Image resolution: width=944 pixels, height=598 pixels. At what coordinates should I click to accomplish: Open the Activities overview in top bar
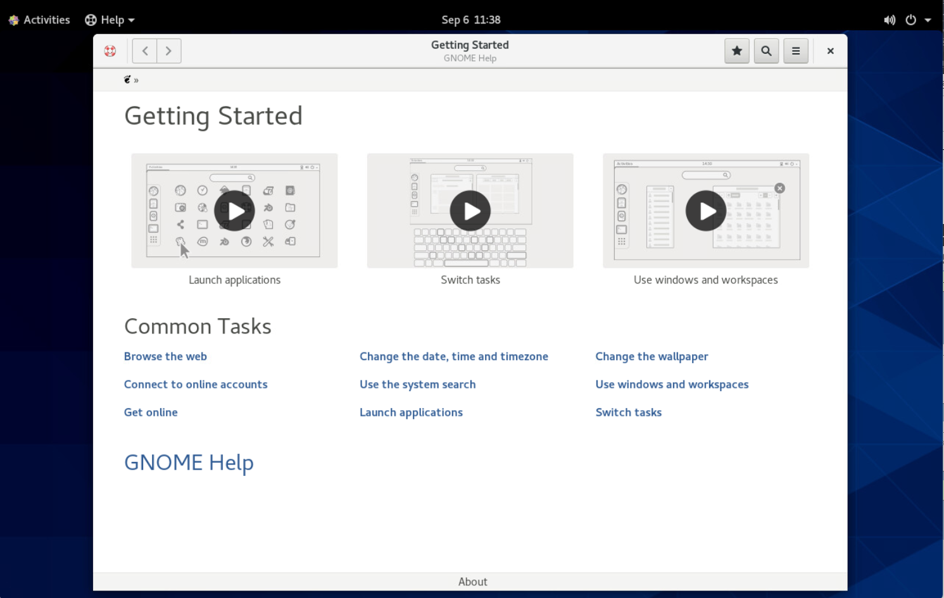39,20
